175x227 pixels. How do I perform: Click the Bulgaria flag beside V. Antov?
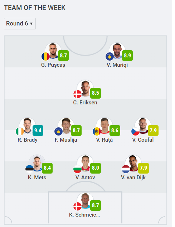77,169
